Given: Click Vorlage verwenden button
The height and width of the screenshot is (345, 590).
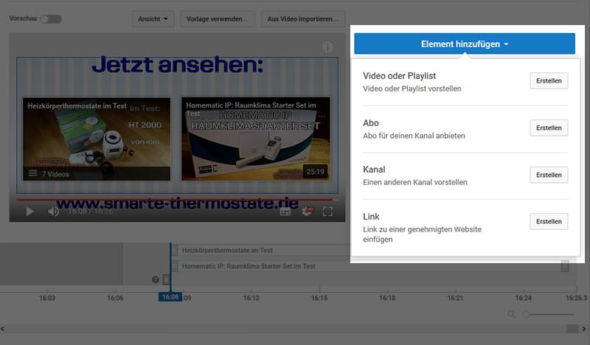Looking at the screenshot, I should coord(218,19).
